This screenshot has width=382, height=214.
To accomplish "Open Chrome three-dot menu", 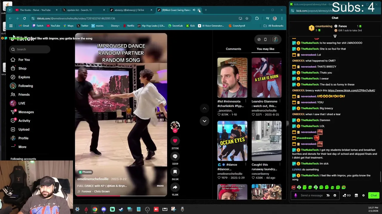I will [x=282, y=18].
